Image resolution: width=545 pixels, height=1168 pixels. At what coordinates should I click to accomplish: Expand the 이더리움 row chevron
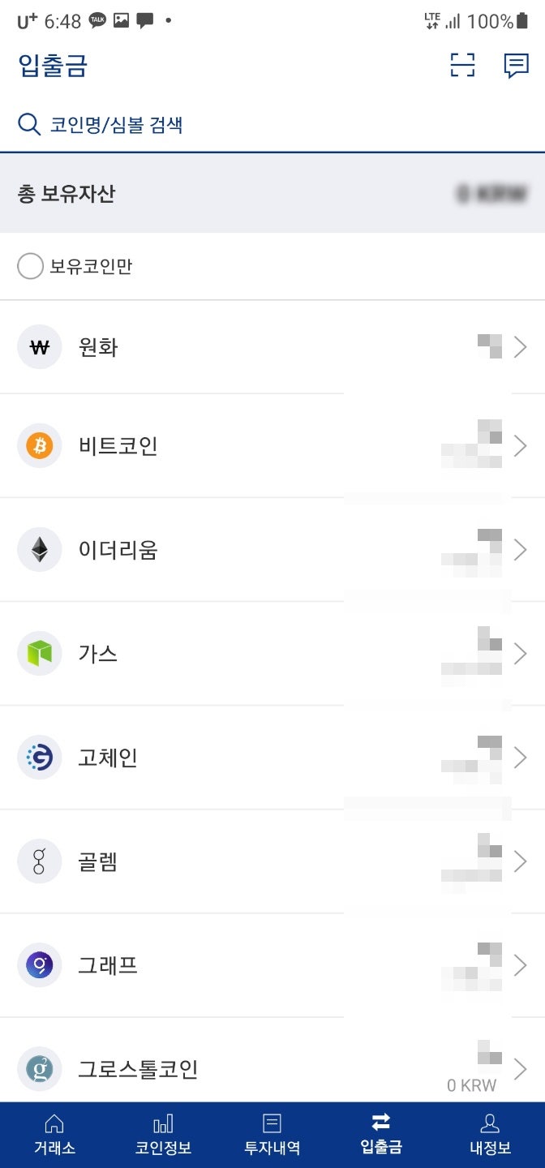tap(521, 549)
